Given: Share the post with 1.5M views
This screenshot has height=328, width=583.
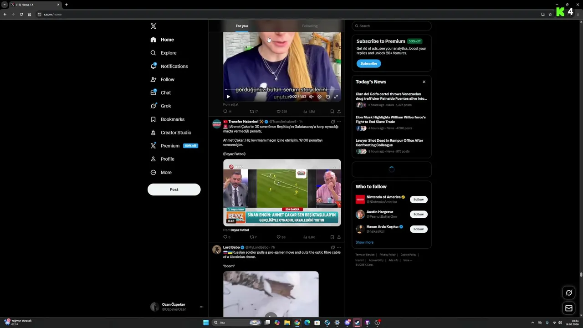Looking at the screenshot, I should [x=339, y=111].
